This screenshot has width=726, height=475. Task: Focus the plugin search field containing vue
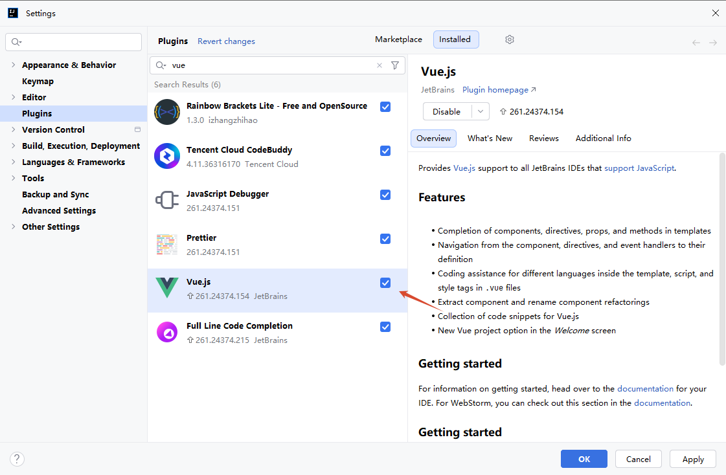(x=277, y=65)
